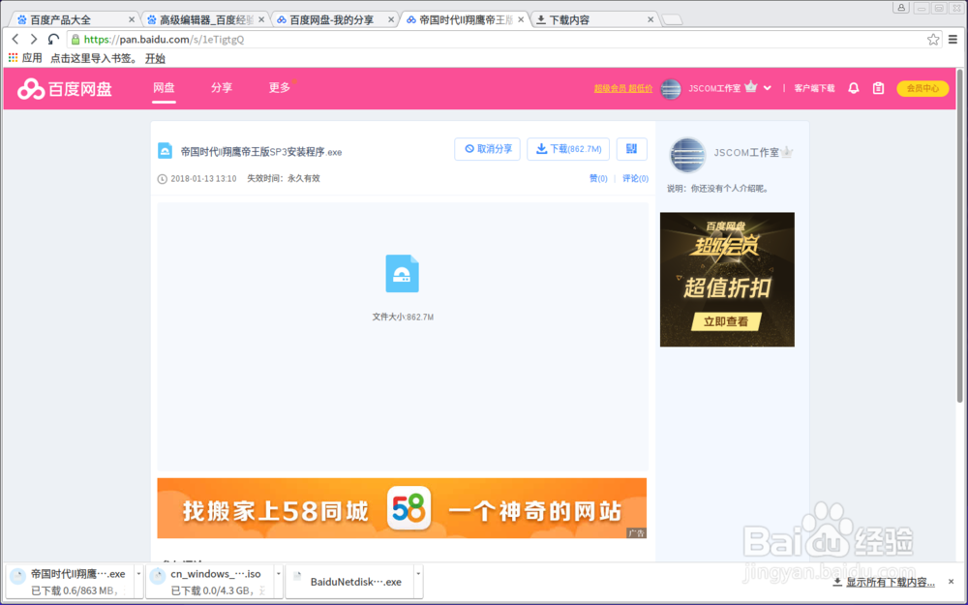Click cn_windows iso download item
This screenshot has width=968, height=605.
point(210,582)
